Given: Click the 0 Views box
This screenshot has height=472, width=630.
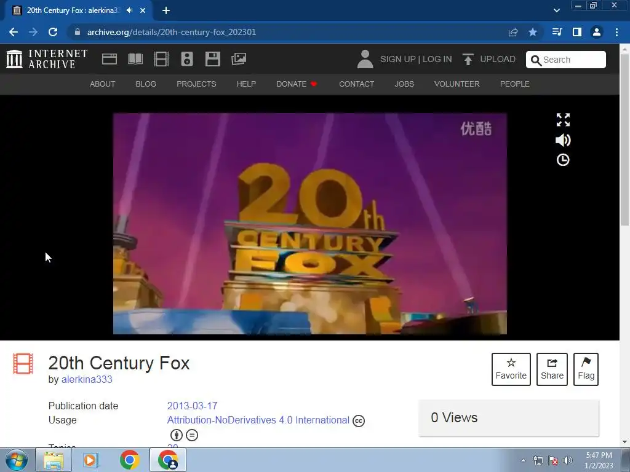Looking at the screenshot, I should (x=509, y=418).
